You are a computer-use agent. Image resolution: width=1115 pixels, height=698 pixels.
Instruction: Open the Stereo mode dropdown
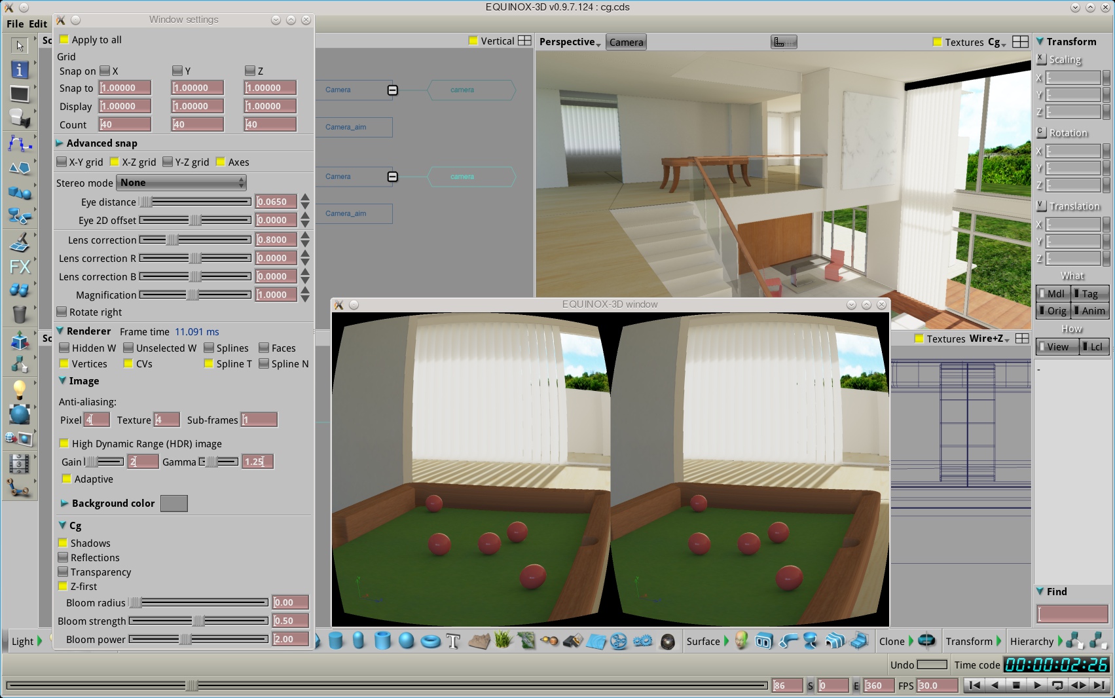pyautogui.click(x=181, y=183)
